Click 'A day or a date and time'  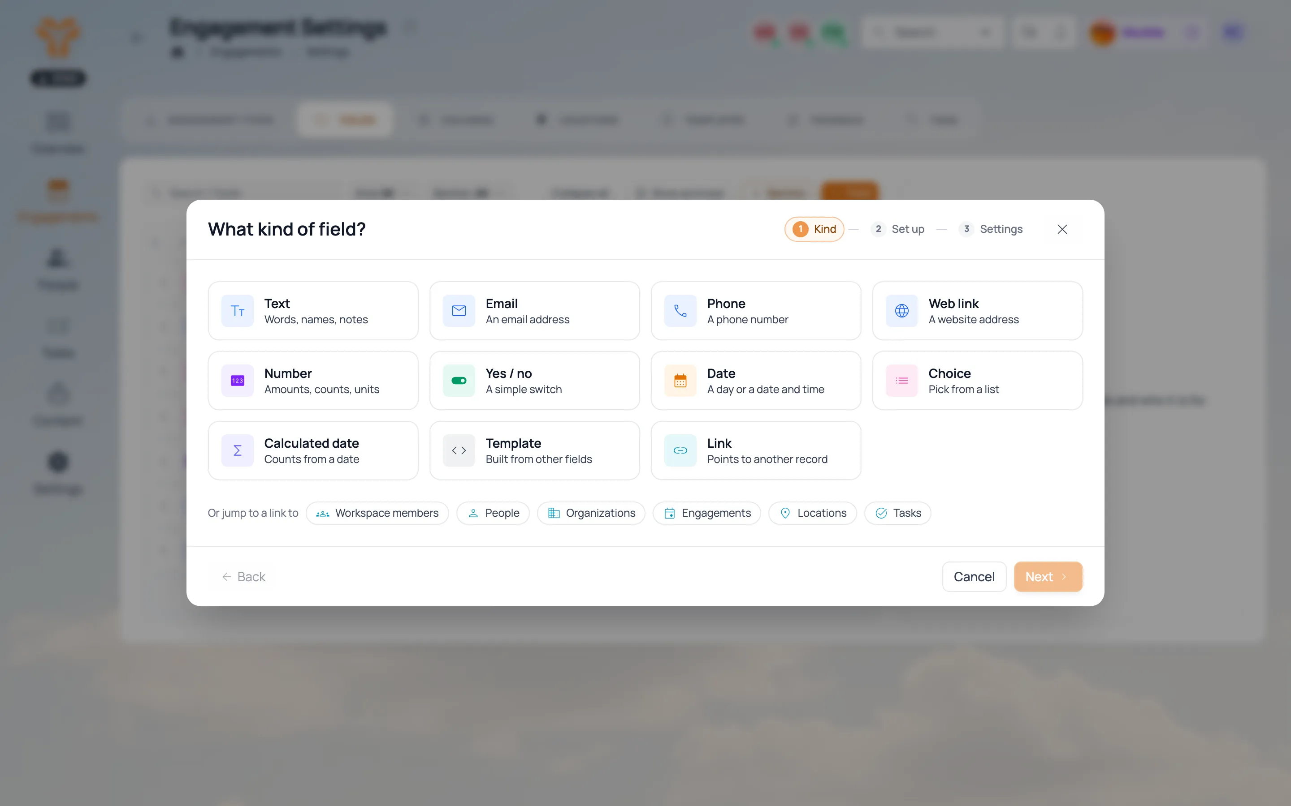(x=766, y=389)
